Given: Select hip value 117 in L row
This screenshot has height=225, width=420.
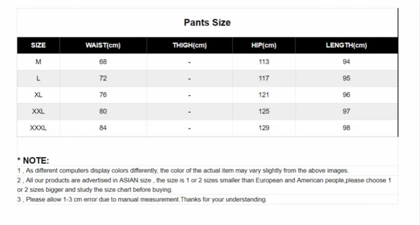Looking at the screenshot, I should (264, 79).
